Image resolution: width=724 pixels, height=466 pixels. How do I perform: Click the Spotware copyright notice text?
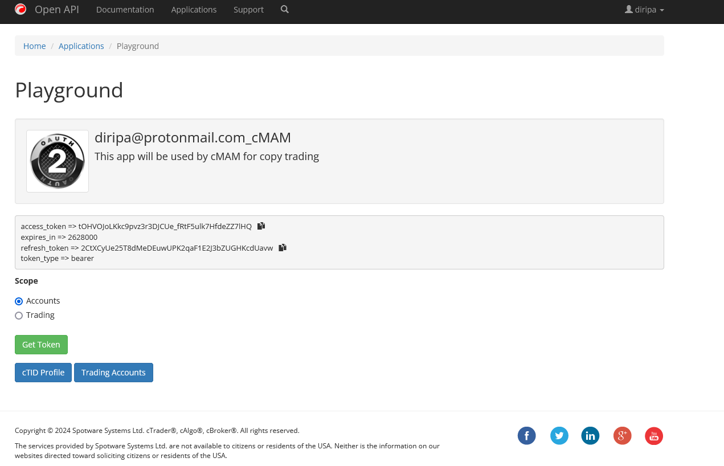coord(157,431)
